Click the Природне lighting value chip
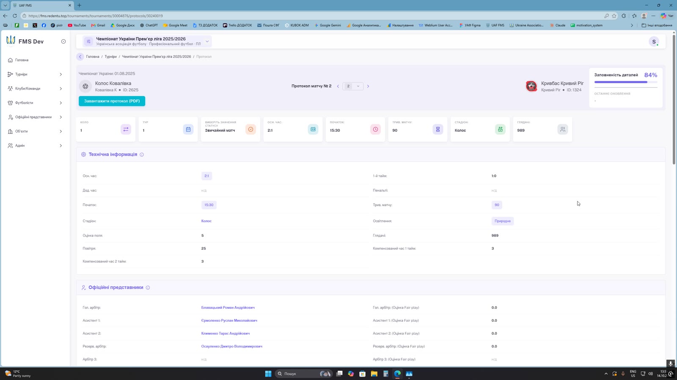 coord(503,221)
